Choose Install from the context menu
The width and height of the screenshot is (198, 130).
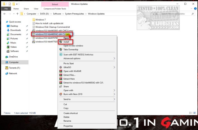point(66,42)
